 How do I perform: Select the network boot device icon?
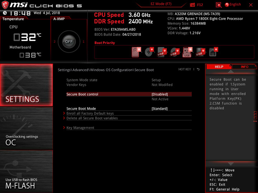click(214, 52)
